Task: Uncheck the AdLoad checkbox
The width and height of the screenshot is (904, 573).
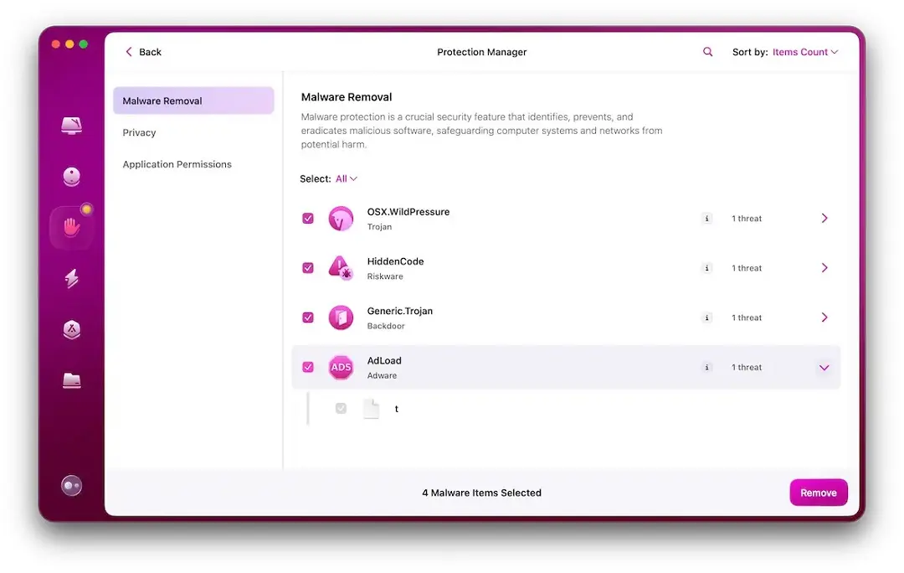Action: point(308,368)
